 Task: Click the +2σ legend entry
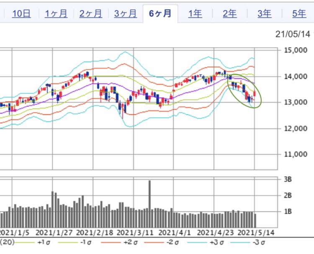[120, 242]
